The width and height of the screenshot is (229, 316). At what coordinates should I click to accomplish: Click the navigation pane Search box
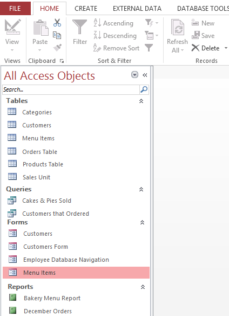(x=71, y=89)
